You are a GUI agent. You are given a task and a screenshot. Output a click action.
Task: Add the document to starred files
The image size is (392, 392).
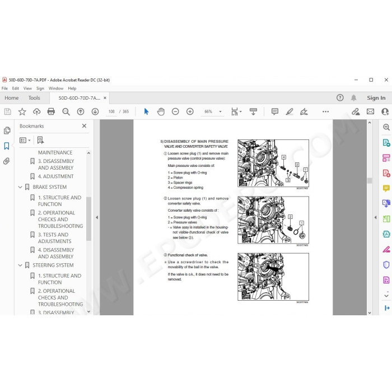click(22, 111)
